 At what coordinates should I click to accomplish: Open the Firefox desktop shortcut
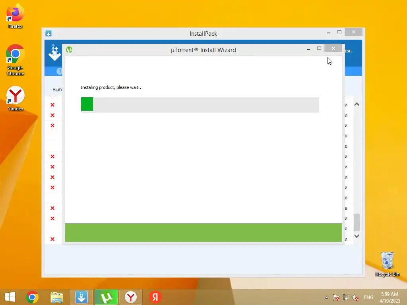click(x=15, y=16)
